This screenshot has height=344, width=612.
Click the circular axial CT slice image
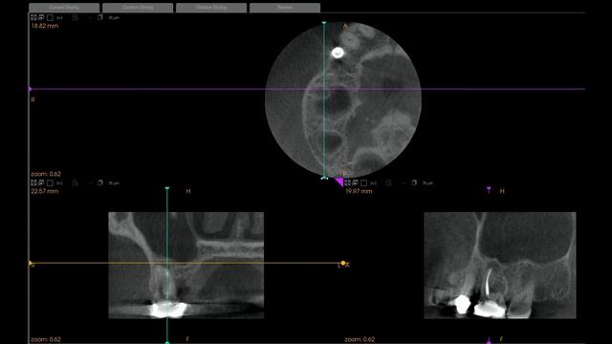(x=343, y=99)
